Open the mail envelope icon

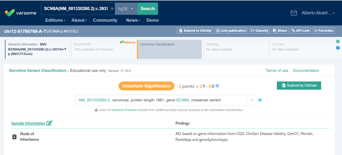click(294, 13)
